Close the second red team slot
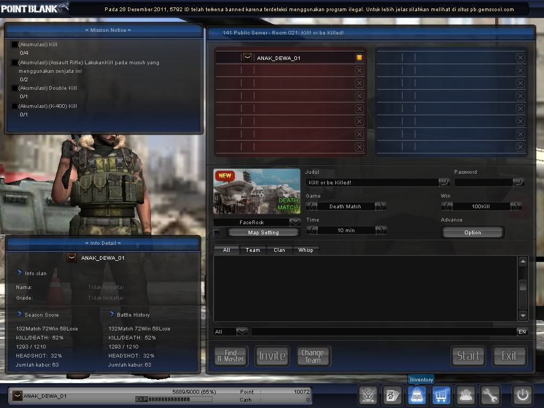The image size is (544, 408). click(x=360, y=71)
